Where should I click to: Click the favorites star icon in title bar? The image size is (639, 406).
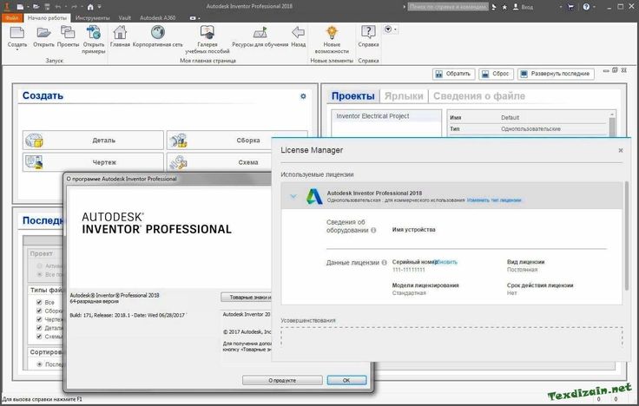(504, 7)
